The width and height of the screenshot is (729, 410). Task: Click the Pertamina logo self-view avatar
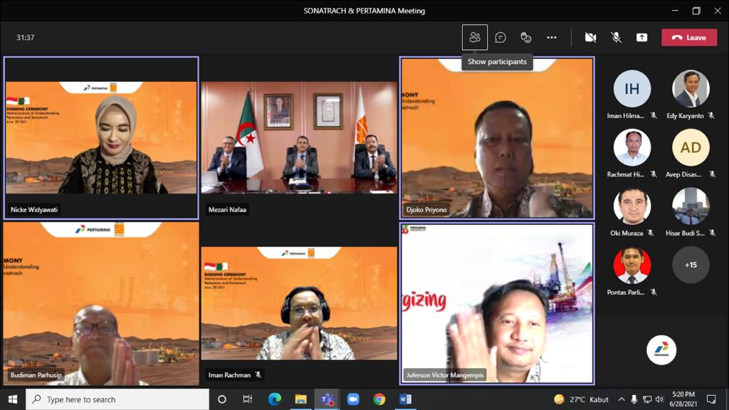click(x=661, y=349)
